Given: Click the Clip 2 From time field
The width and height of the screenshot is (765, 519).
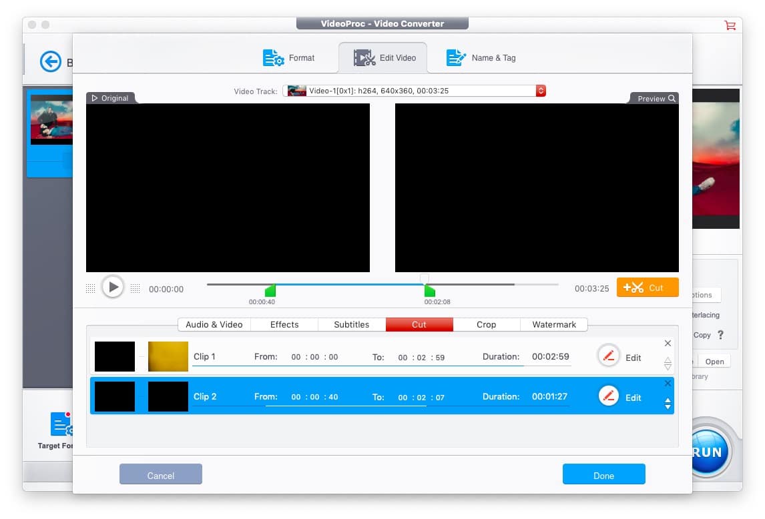Looking at the screenshot, I should (x=314, y=397).
